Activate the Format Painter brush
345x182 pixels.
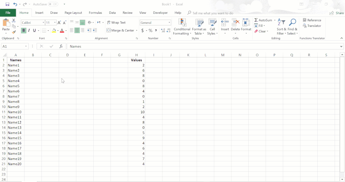(x=14, y=32)
